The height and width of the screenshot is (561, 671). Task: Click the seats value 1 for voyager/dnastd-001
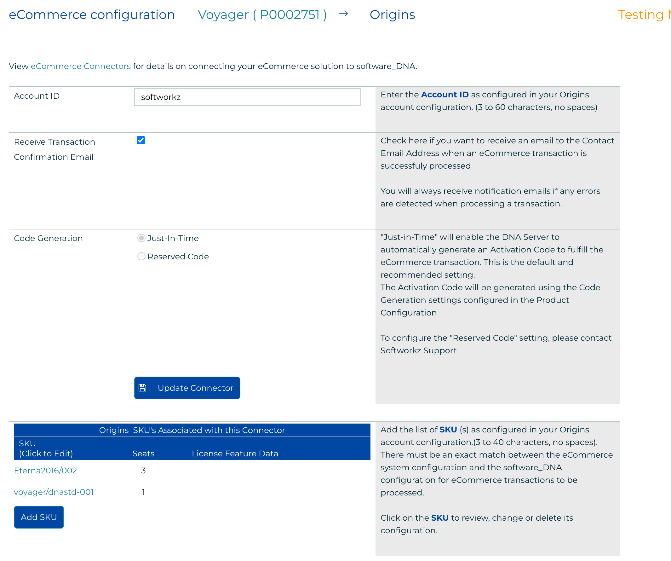pyautogui.click(x=143, y=492)
